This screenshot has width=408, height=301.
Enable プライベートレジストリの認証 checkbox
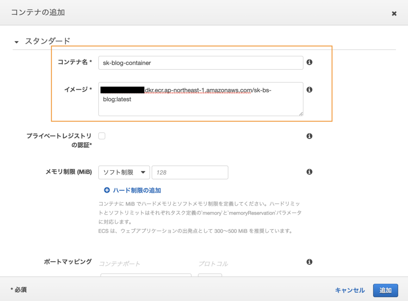coord(102,135)
